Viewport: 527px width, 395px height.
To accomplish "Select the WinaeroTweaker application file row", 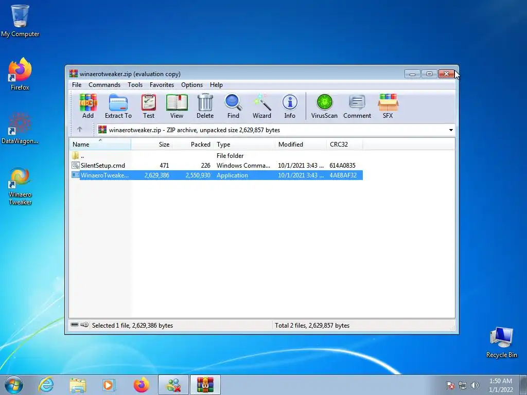I will [x=217, y=175].
